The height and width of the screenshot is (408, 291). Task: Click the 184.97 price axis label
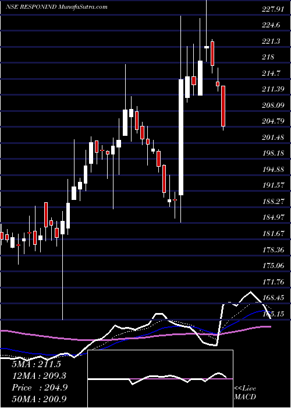tap(272, 217)
